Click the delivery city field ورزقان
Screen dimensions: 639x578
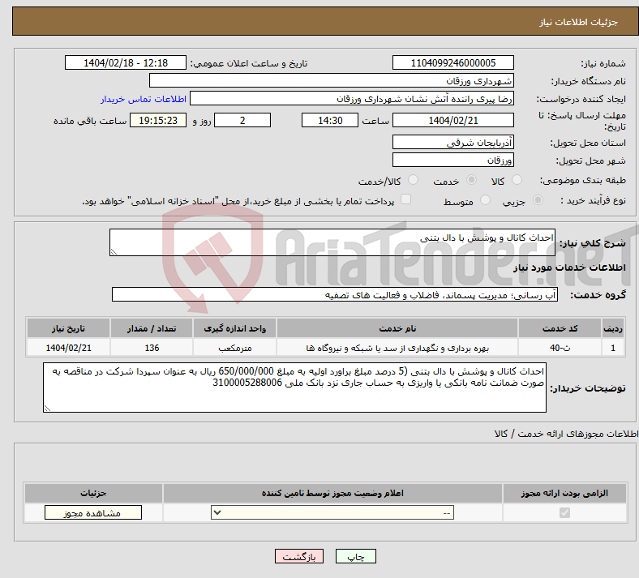click(x=452, y=160)
